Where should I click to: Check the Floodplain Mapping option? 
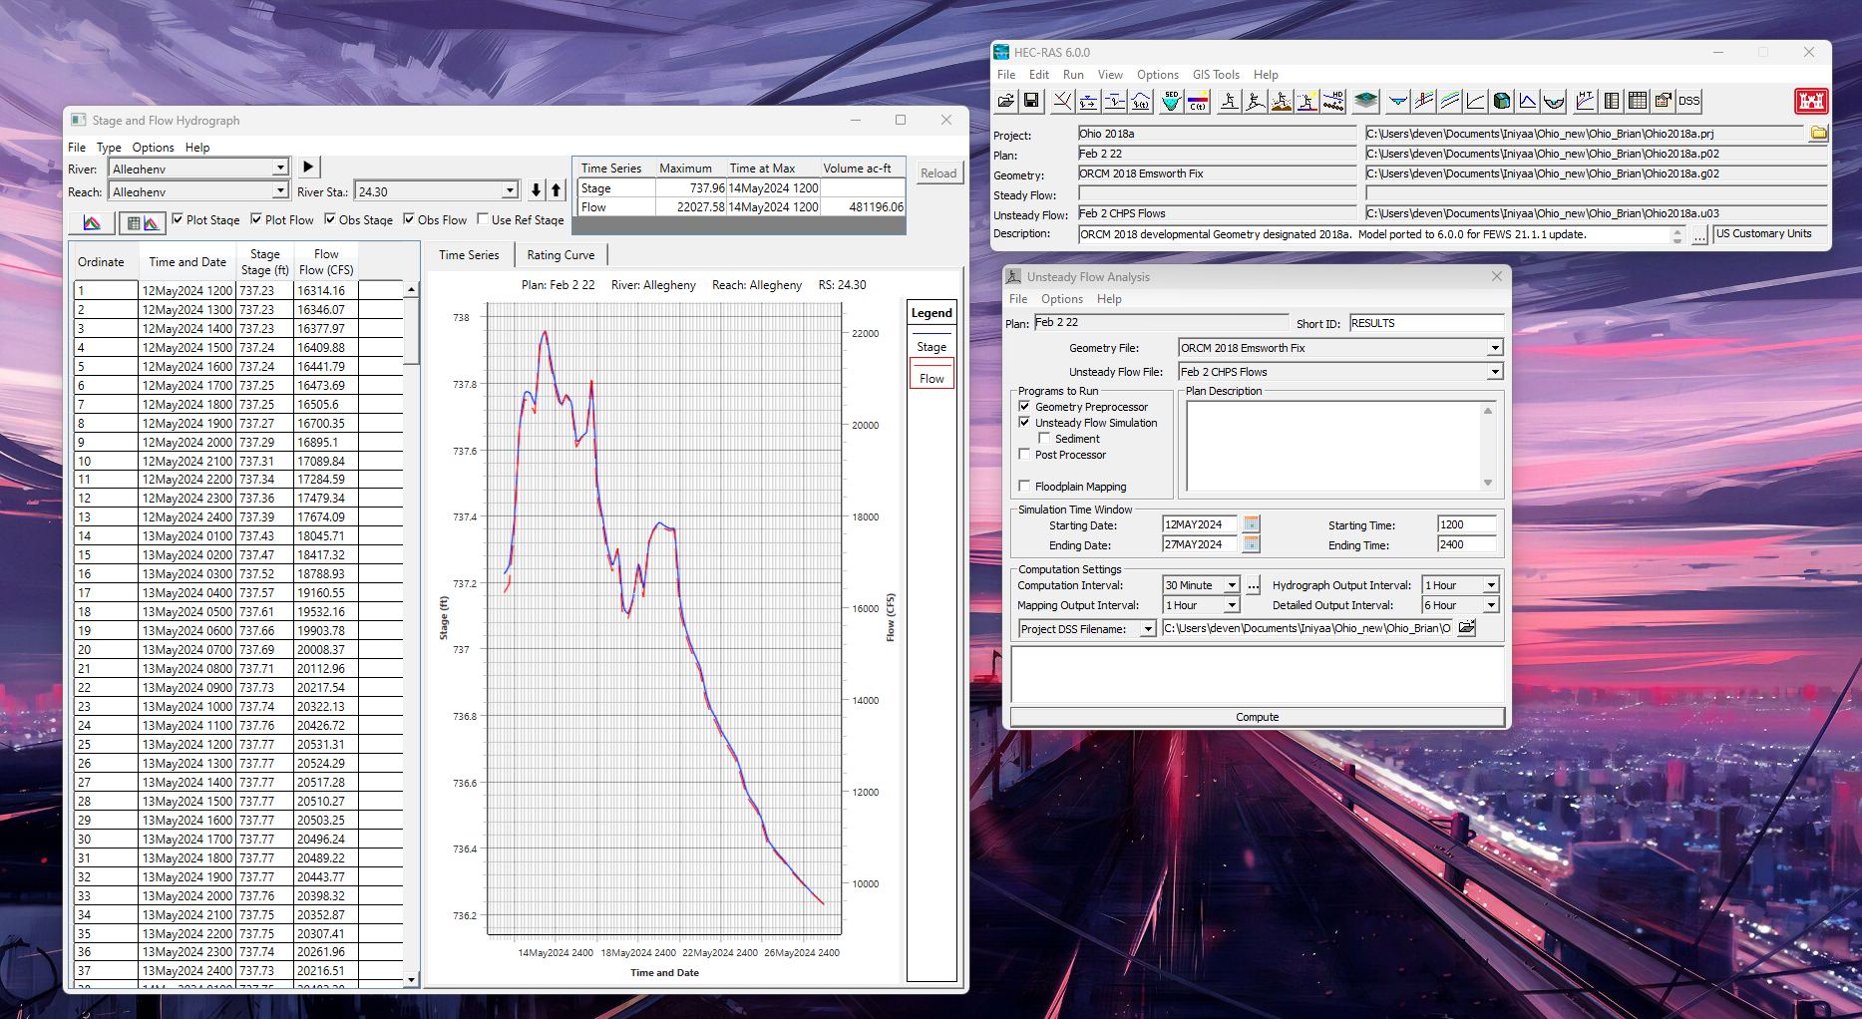coord(1024,486)
